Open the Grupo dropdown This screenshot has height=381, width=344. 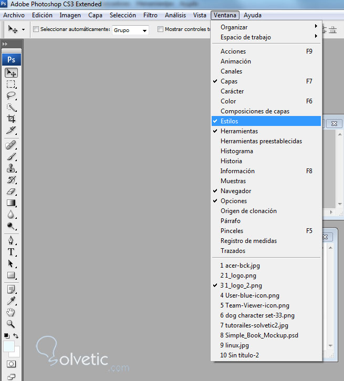tap(130, 30)
